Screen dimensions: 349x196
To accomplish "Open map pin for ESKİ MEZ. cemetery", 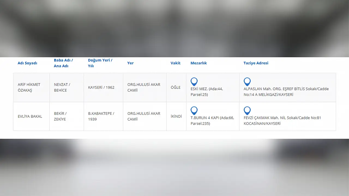I will [x=194, y=82].
